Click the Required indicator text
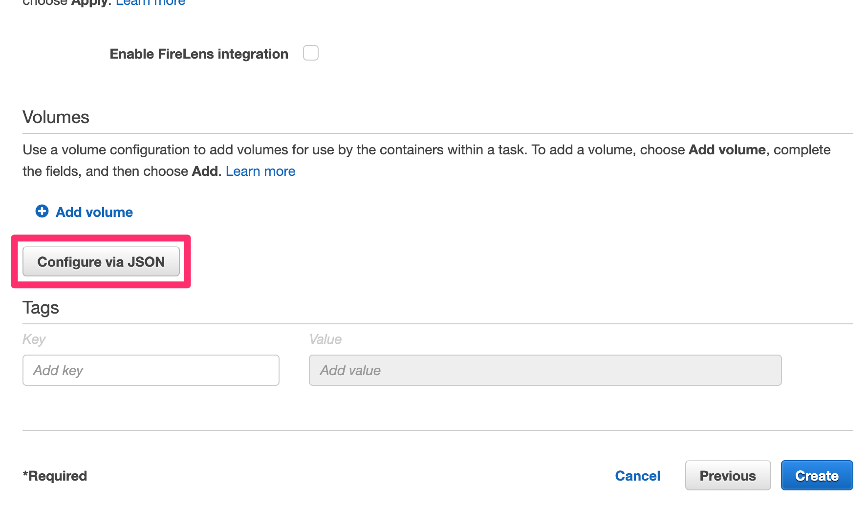The width and height of the screenshot is (867, 506). coord(54,475)
